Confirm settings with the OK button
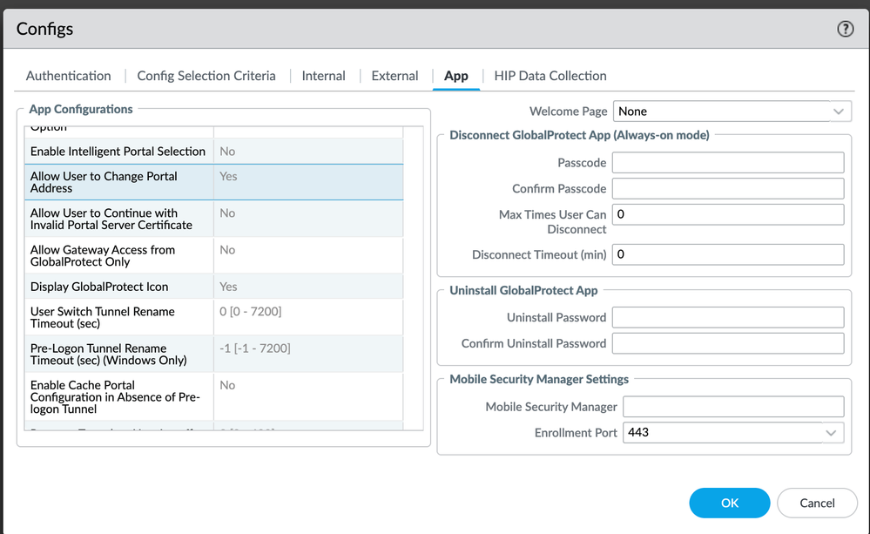The width and height of the screenshot is (870, 534). [729, 503]
